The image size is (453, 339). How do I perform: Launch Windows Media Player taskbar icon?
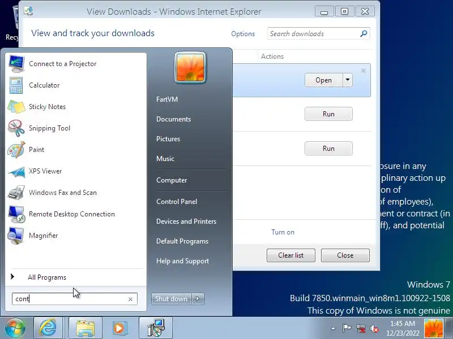pos(119,328)
